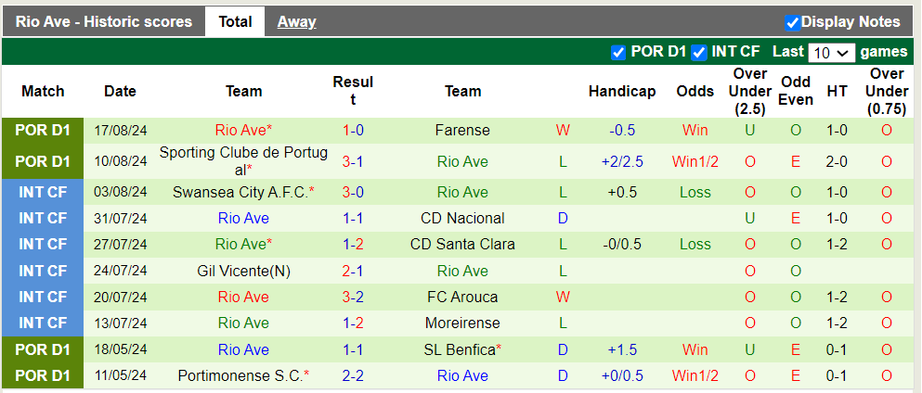
Task: Click the Swansea City A.F.C. team link
Action: [x=241, y=193]
